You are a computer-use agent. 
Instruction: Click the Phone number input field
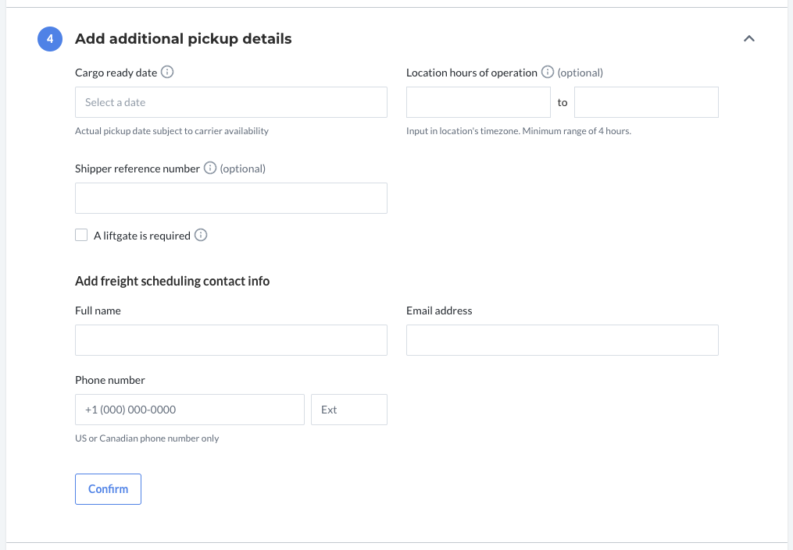point(190,410)
